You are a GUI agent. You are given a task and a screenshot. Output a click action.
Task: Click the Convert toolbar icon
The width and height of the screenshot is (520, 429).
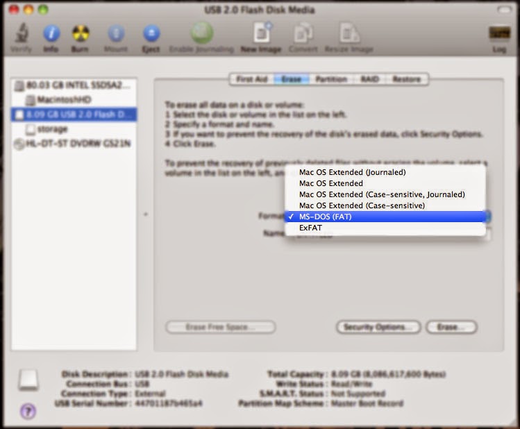(303, 33)
